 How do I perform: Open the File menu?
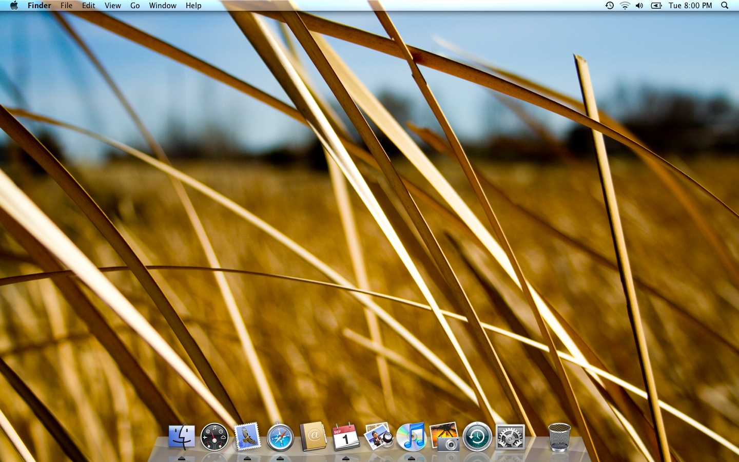[x=66, y=6]
